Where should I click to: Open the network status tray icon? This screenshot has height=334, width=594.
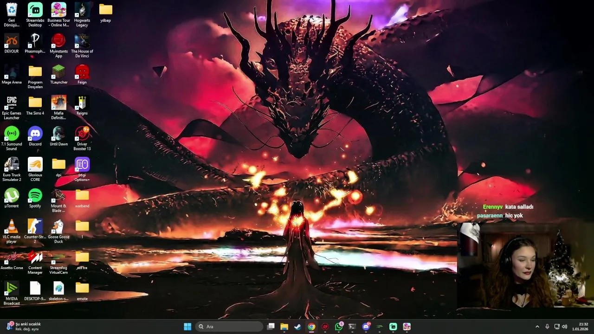click(x=557, y=327)
